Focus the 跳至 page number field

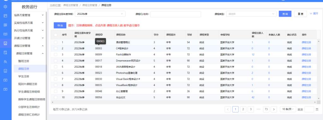click(309, 109)
